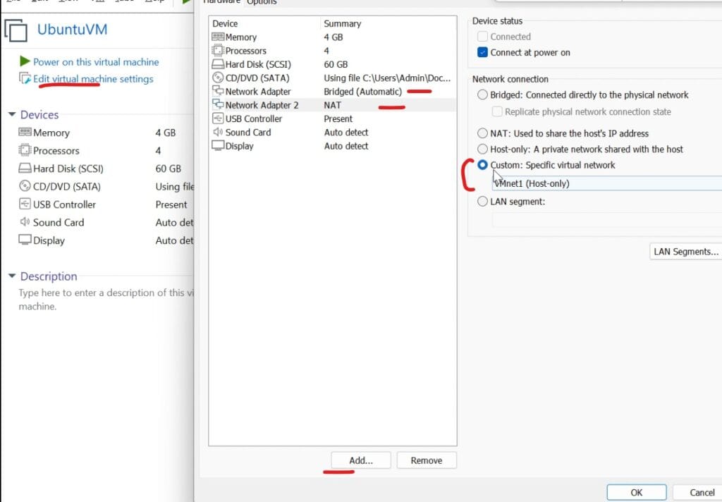
Task: Select the Hard Disk (SCSI) drive icon
Action: tap(217, 64)
